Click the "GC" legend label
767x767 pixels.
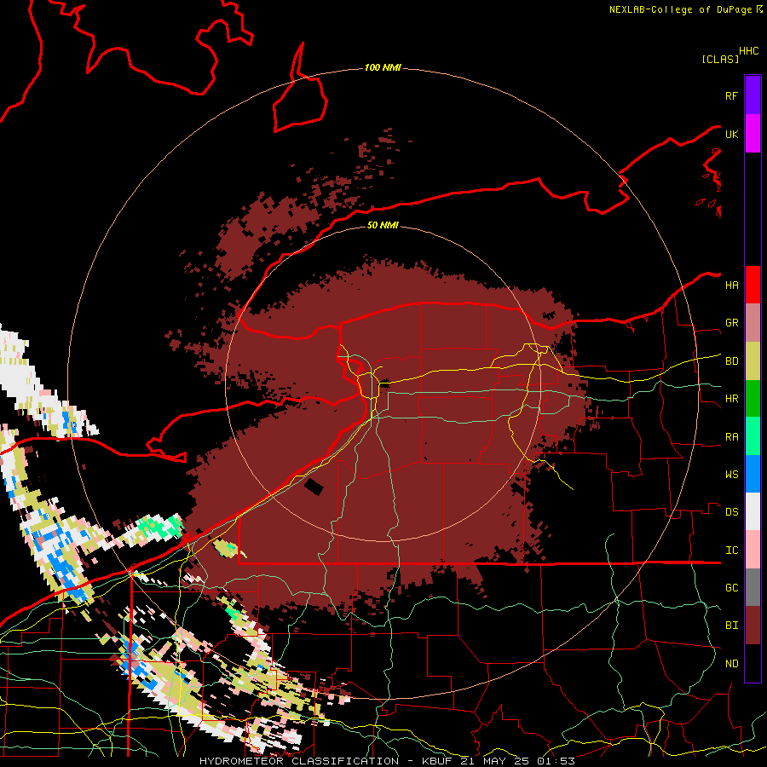click(732, 588)
